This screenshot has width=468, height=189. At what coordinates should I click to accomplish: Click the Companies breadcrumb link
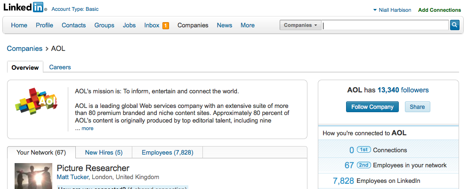pos(25,49)
